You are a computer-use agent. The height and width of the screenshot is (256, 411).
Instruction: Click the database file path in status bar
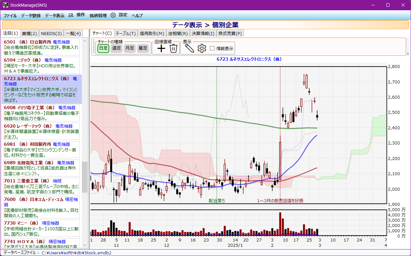pyautogui.click(x=77, y=253)
